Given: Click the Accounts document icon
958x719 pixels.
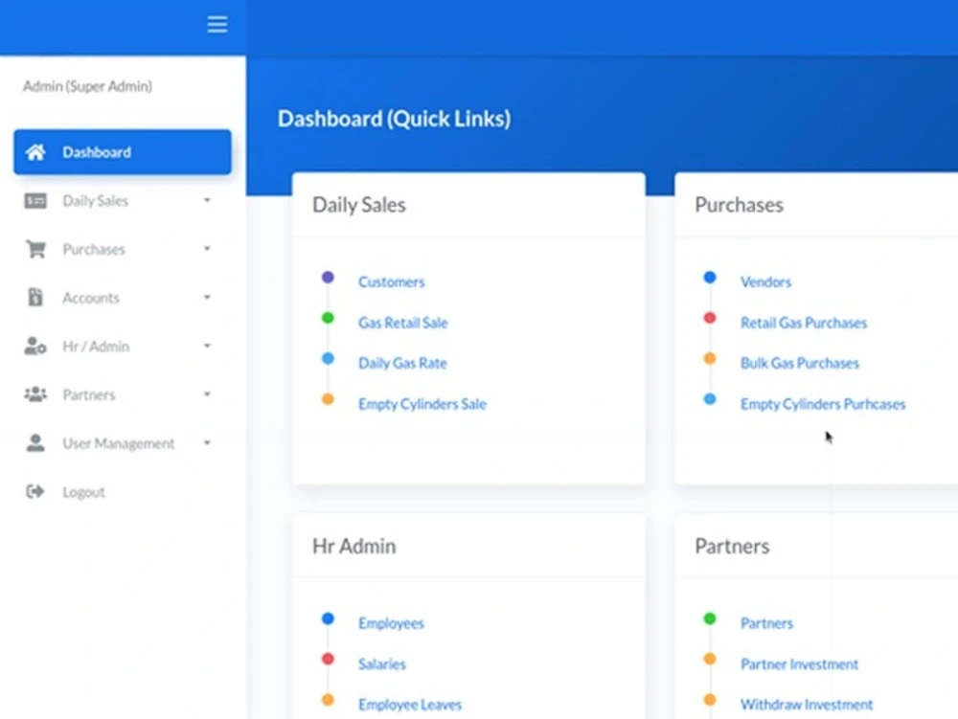Looking at the screenshot, I should 35,297.
